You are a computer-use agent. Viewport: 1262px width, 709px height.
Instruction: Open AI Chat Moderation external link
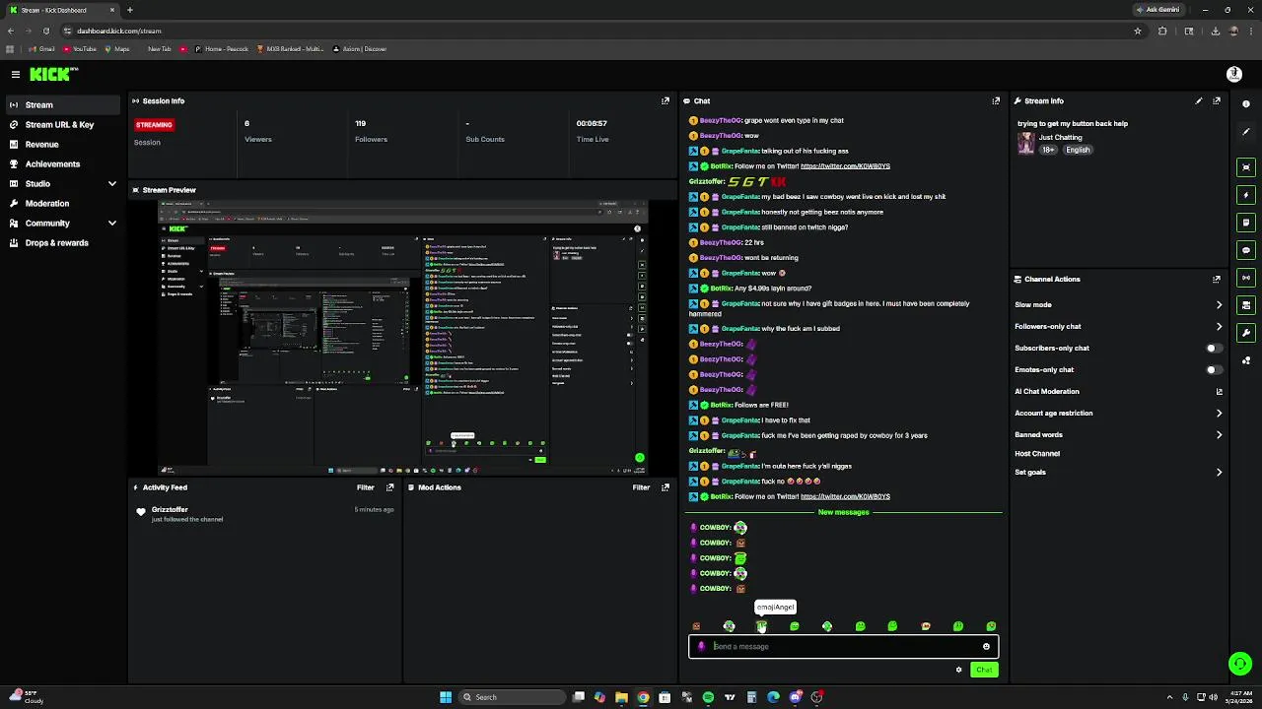coord(1219,391)
